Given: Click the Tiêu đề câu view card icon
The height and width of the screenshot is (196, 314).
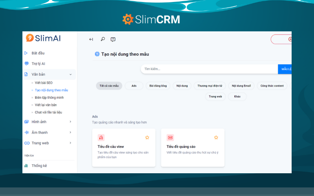Looking at the screenshot, I should pos(101,138).
